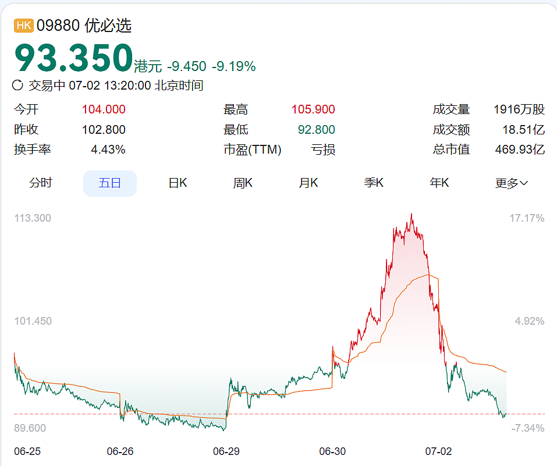This screenshot has width=557, height=466.
Task: Click the 06-26 date label on chart axis
Action: pyautogui.click(x=120, y=451)
